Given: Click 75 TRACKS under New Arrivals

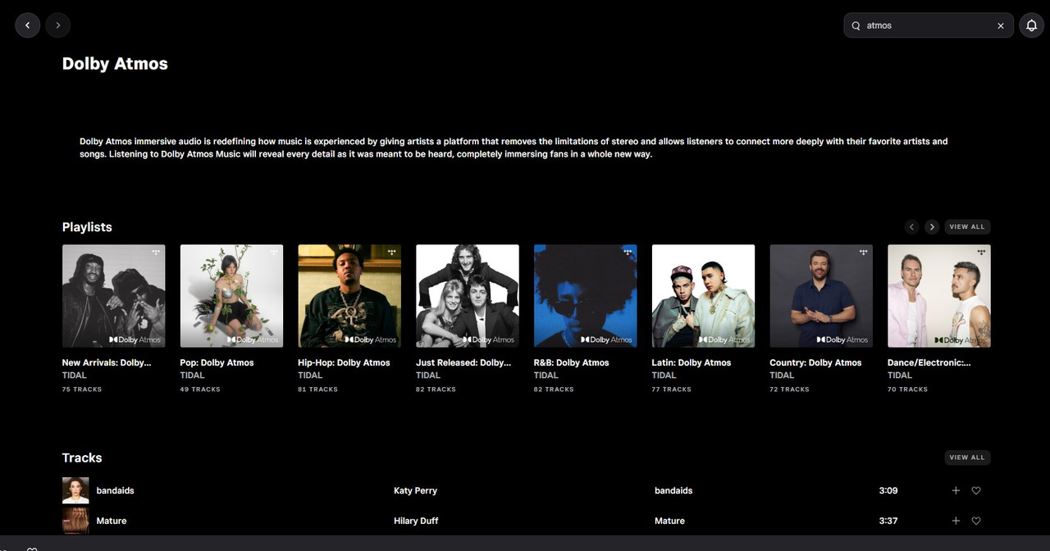Looking at the screenshot, I should (x=82, y=389).
